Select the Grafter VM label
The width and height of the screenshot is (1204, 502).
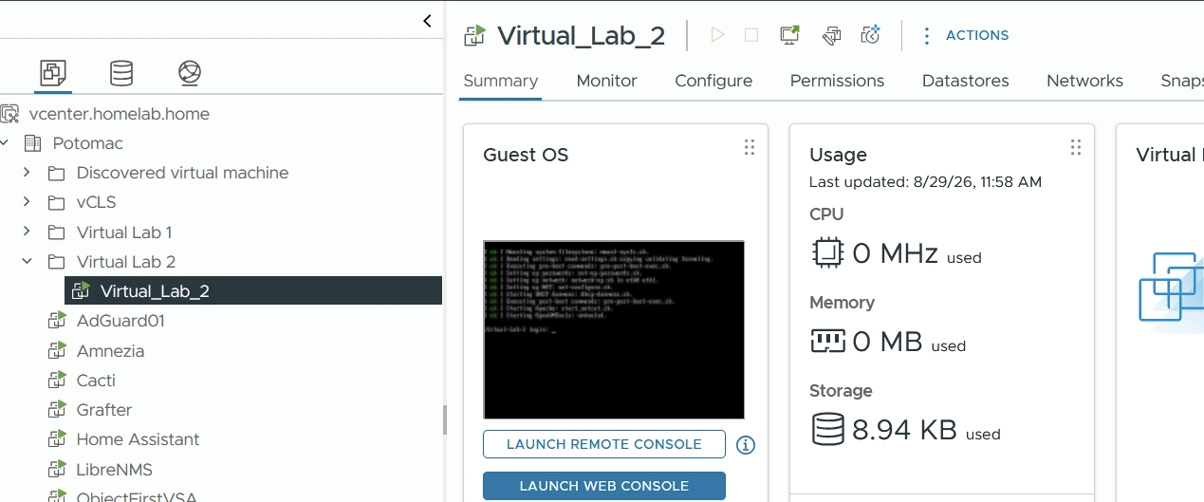pyautogui.click(x=104, y=410)
